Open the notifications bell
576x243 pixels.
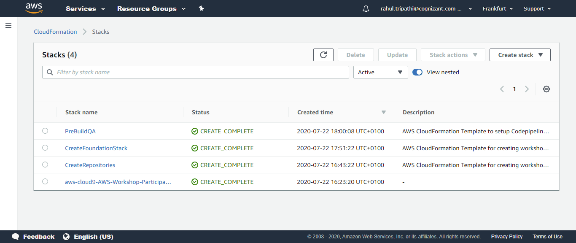(x=366, y=8)
